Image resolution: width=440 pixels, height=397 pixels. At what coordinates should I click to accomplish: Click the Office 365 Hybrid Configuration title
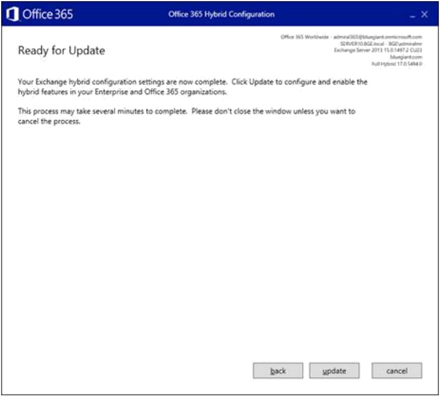click(221, 14)
